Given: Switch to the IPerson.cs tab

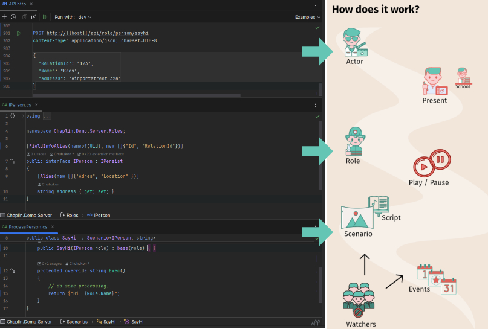Looking at the screenshot, I should tap(21, 105).
